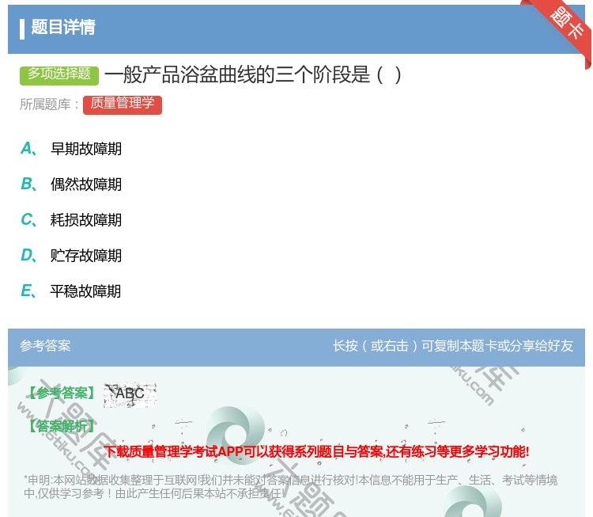Select option C 耗损故障期
The width and height of the screenshot is (593, 517).
[x=71, y=219]
